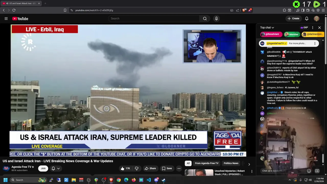This screenshot has height=184, width=327.
Task: Select the Politics News chip
Action: (x=231, y=163)
